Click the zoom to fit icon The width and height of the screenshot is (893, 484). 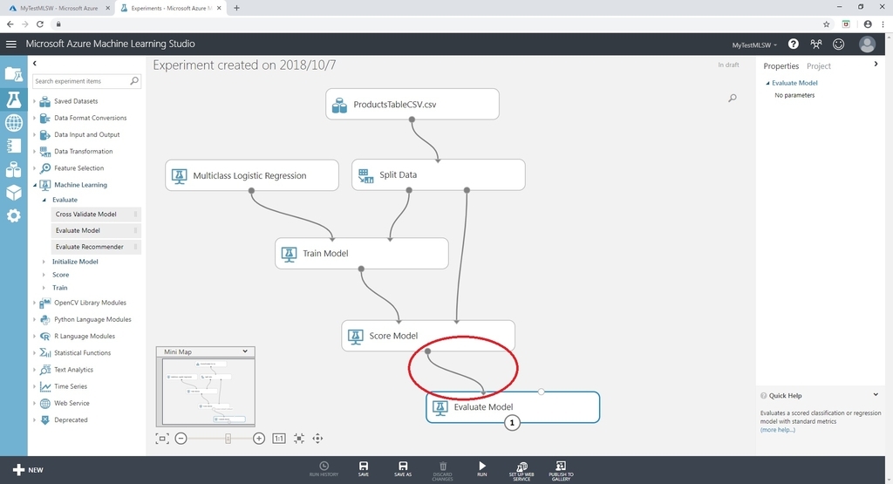(x=299, y=439)
